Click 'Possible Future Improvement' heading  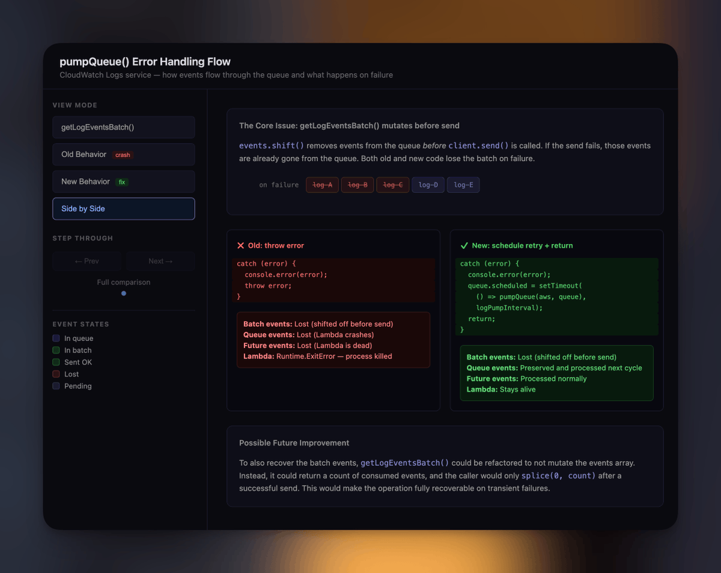294,443
